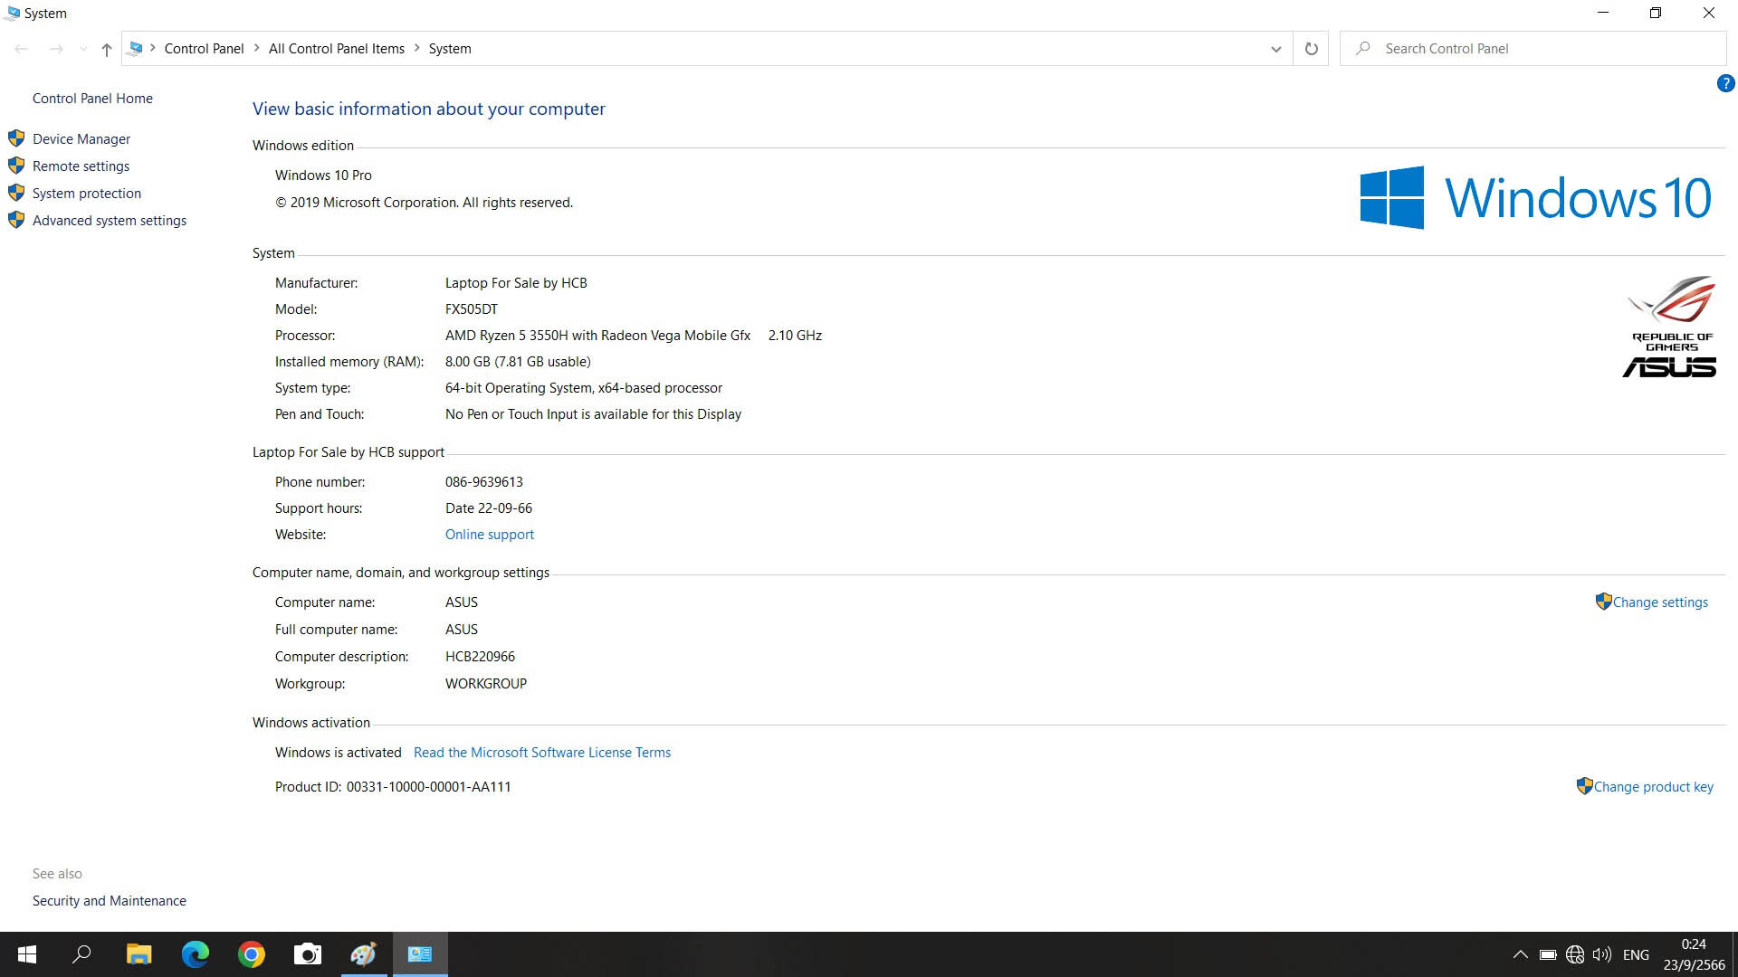
Task: Open Camera app from taskbar
Action: (308, 954)
